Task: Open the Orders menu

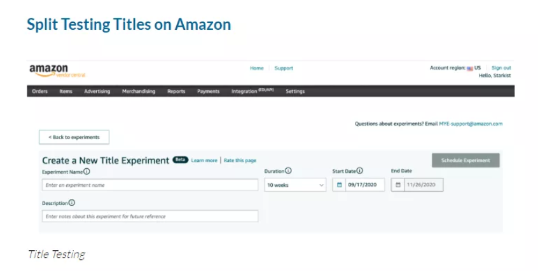Action: coord(40,91)
